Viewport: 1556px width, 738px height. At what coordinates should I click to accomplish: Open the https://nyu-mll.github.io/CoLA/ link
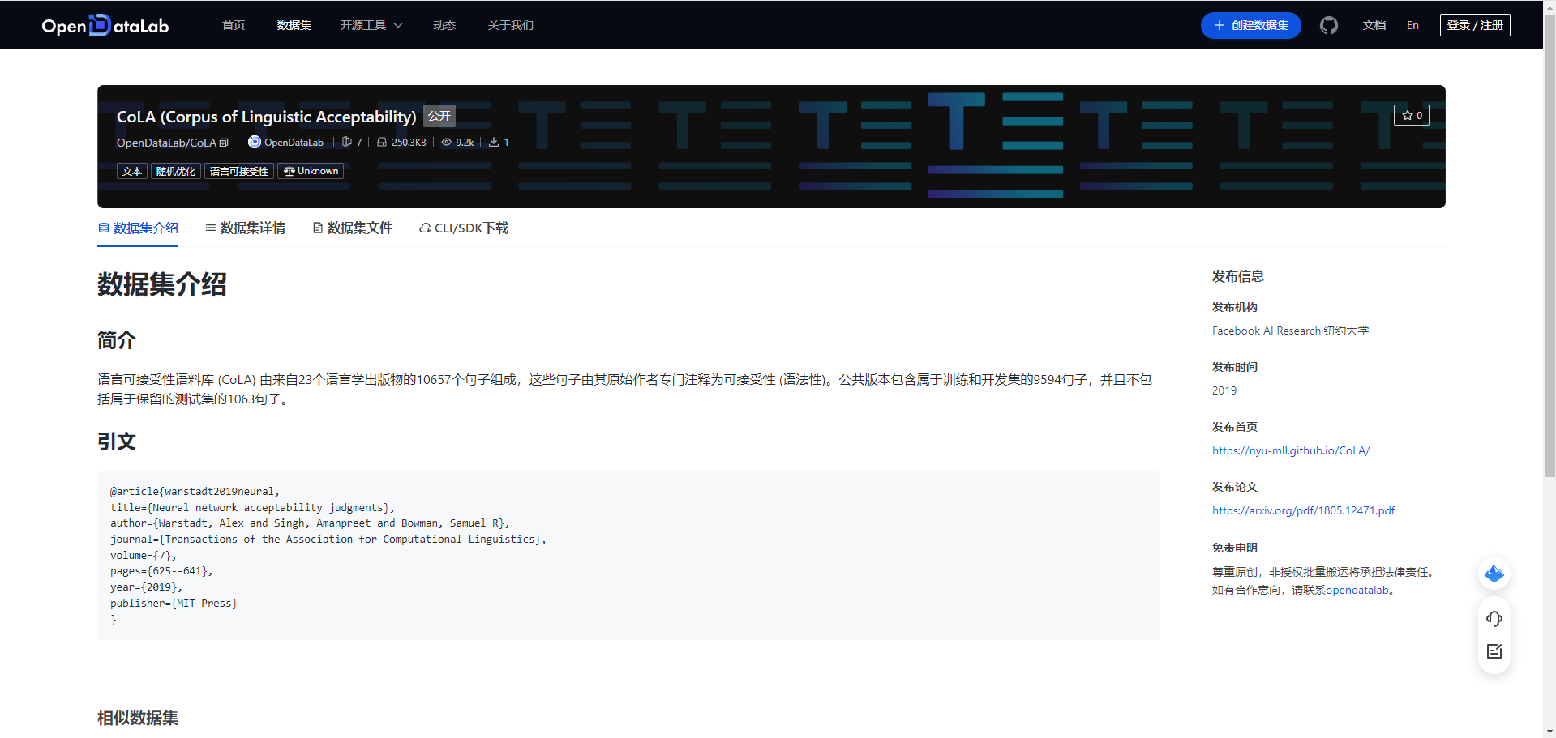click(1291, 450)
